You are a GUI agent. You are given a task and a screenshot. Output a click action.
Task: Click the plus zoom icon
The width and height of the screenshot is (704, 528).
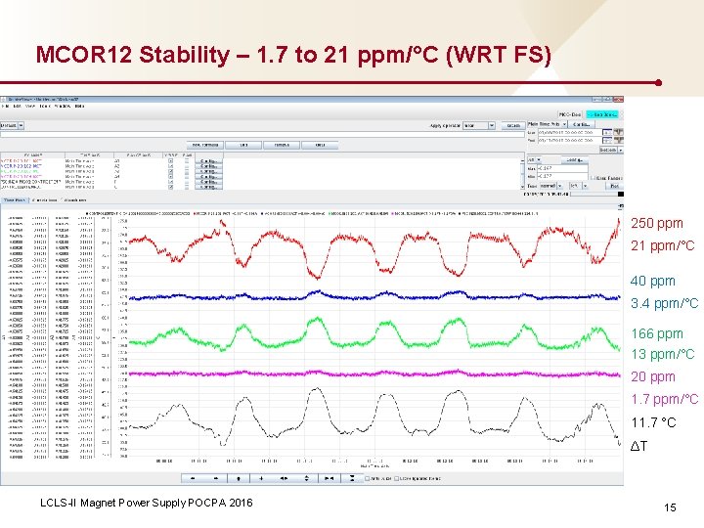261,478
